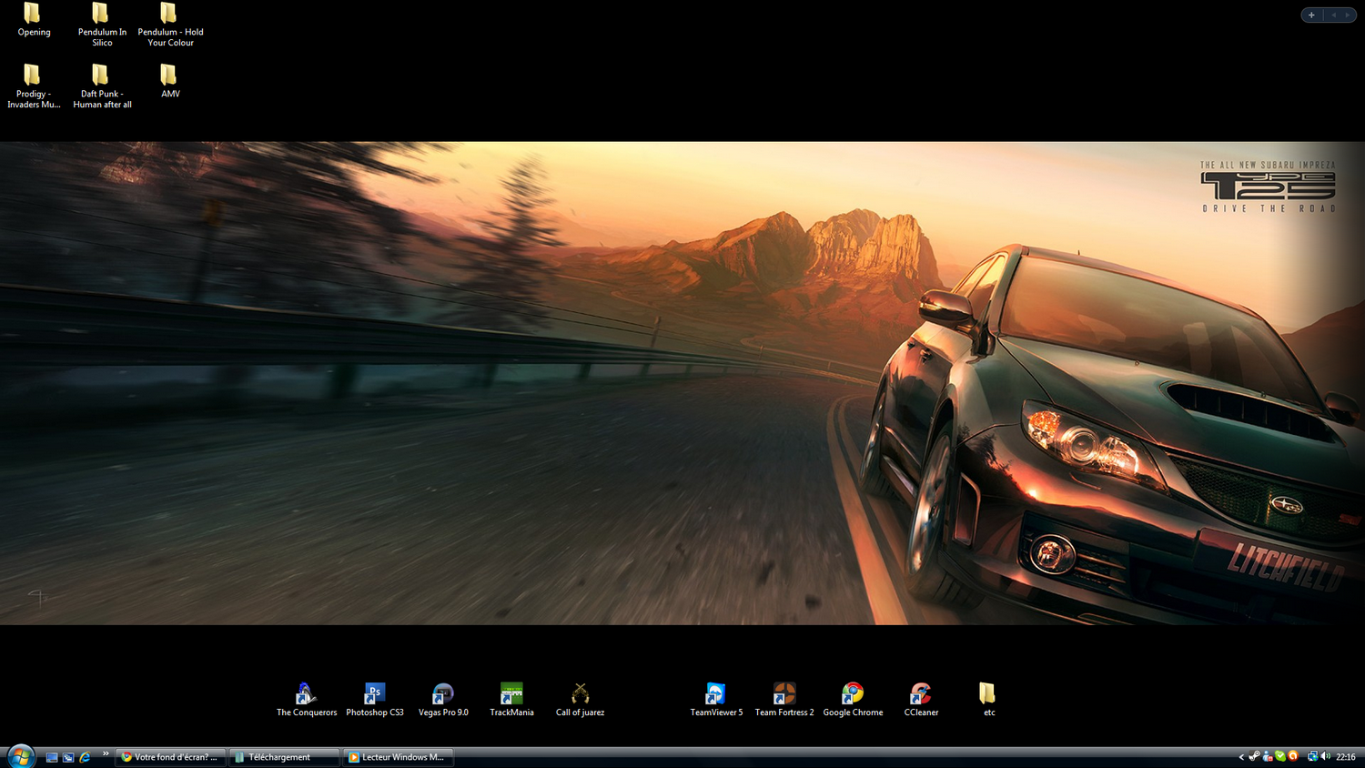
Task: Click the green Skype tray icon
Action: pos(1280,756)
